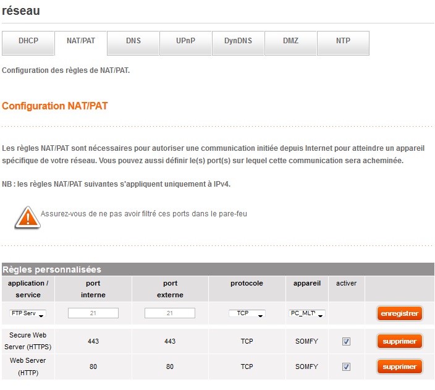Click supprimer for the HTTPS rule
Viewport: 435px width, 390px height.
click(x=399, y=341)
